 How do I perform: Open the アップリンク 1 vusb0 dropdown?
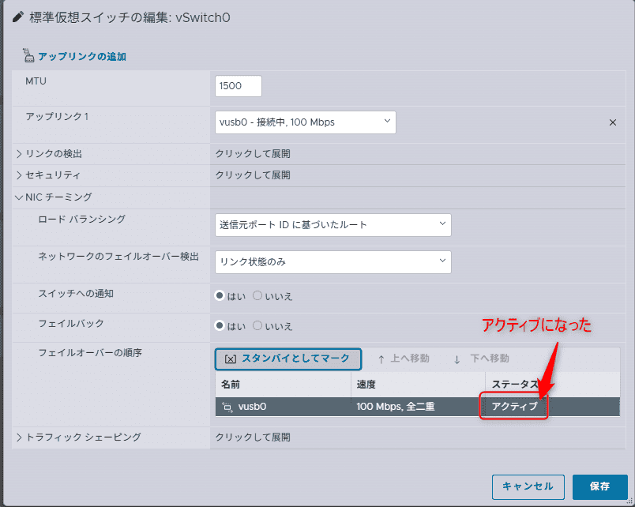[306, 122]
